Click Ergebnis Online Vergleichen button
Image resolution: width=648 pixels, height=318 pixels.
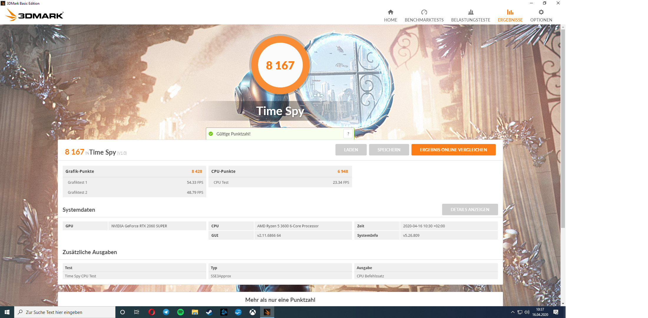tap(453, 150)
